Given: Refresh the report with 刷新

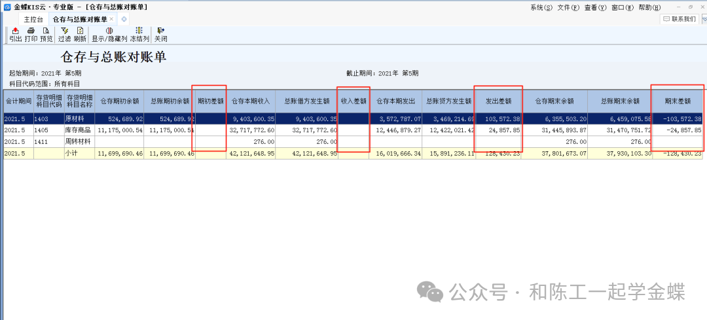Looking at the screenshot, I should tap(80, 34).
